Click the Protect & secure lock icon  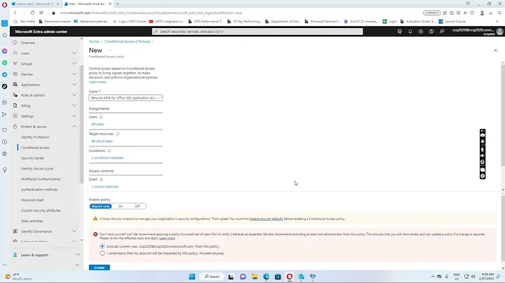tap(15, 126)
